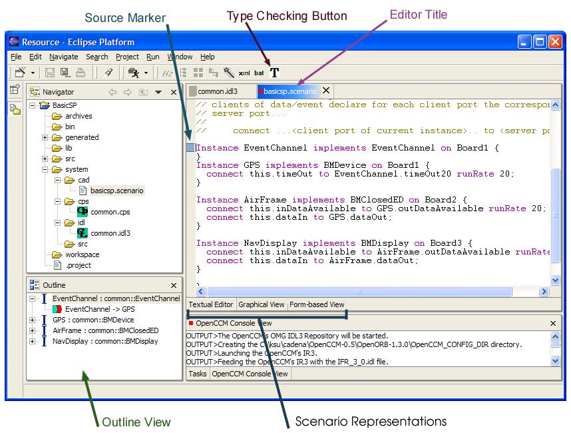Close the basicsp.scenario editor tab
This screenshot has height=433, width=571.
[326, 91]
